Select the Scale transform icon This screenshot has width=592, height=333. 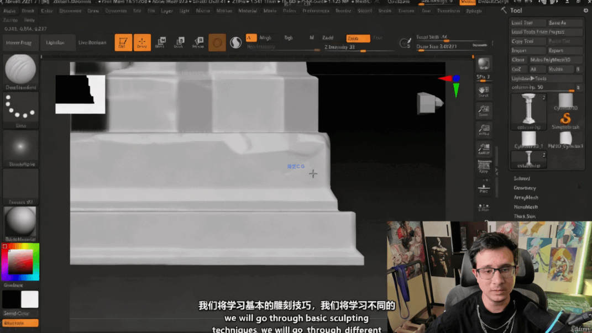point(179,42)
